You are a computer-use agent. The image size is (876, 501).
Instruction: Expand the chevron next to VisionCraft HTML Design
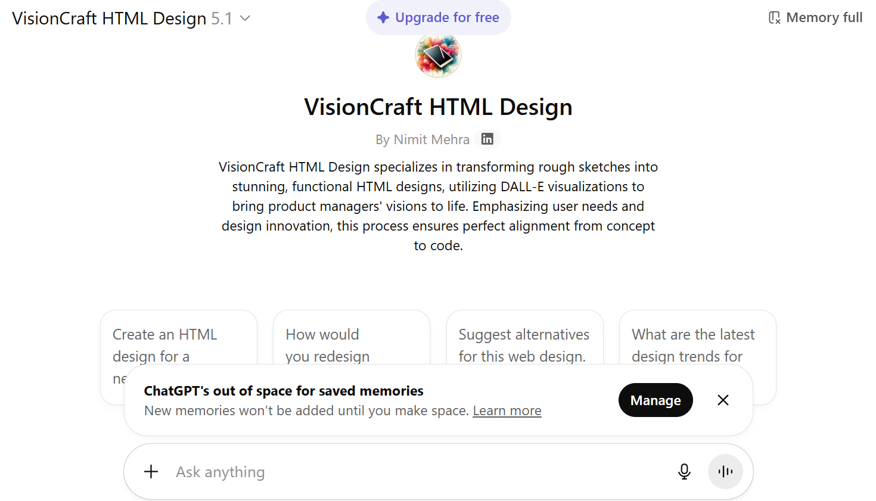pos(245,18)
